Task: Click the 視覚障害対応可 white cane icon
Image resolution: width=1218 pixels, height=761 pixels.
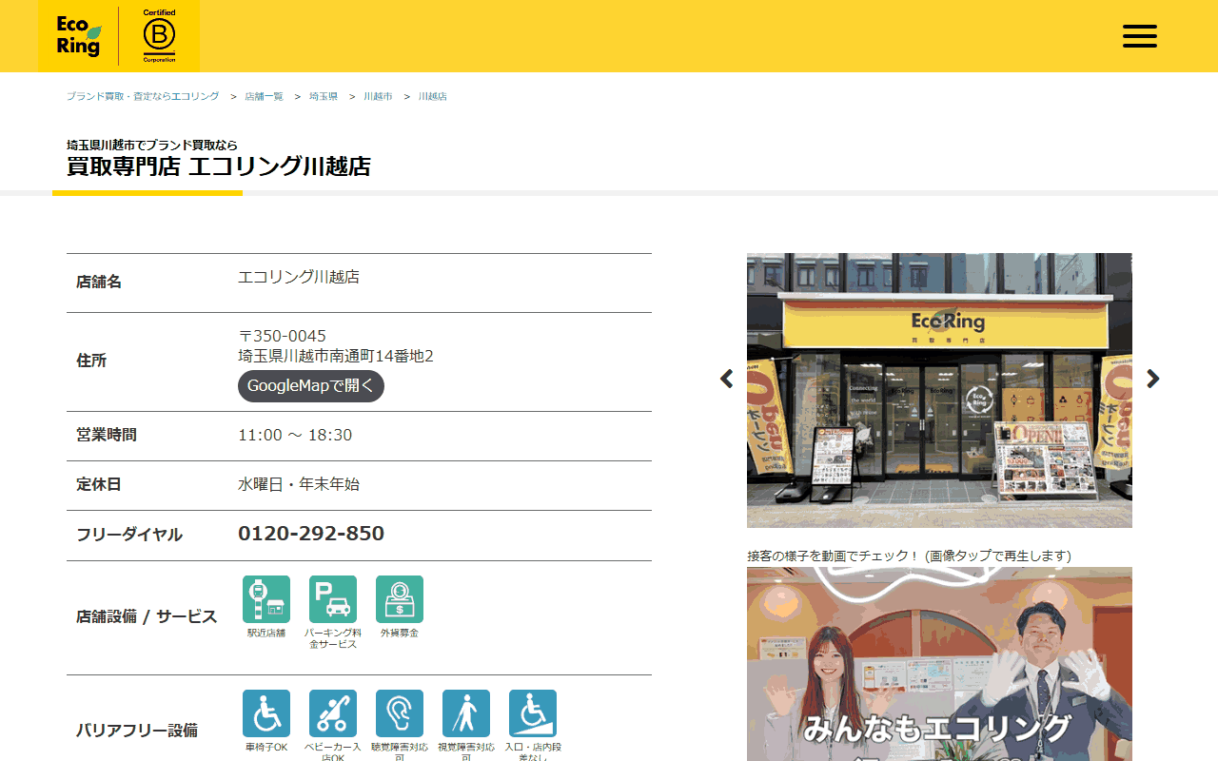Action: coord(466,713)
